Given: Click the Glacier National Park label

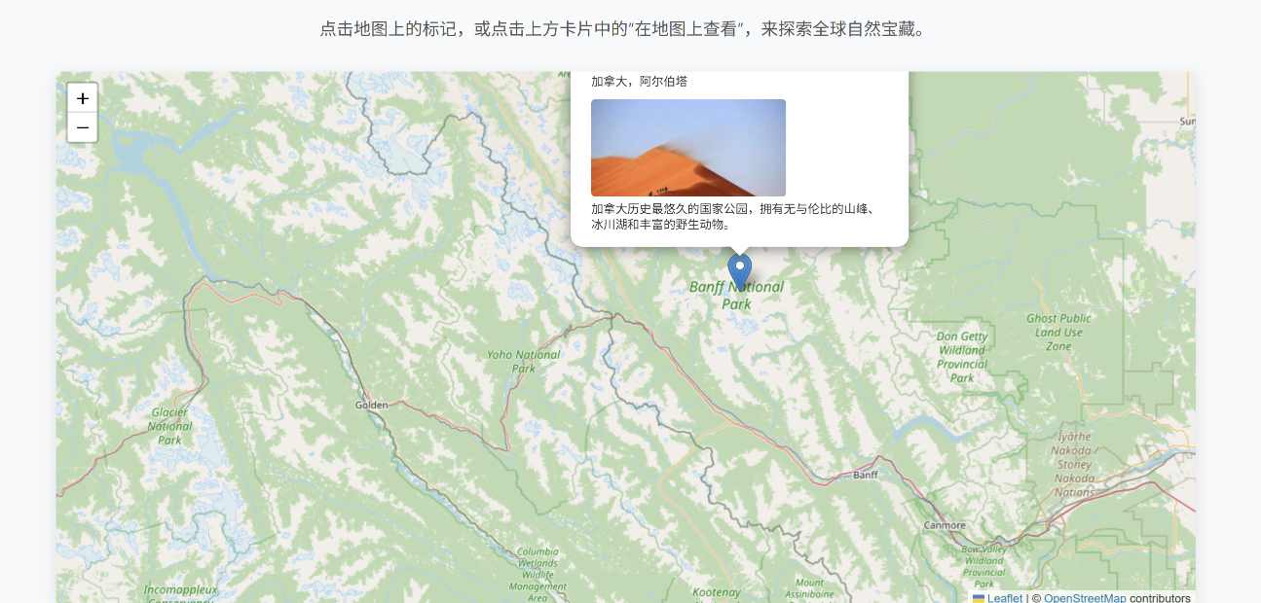Looking at the screenshot, I should tap(170, 426).
